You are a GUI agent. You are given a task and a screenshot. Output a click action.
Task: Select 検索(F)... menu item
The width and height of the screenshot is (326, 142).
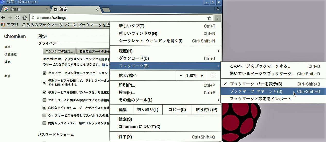point(165,93)
